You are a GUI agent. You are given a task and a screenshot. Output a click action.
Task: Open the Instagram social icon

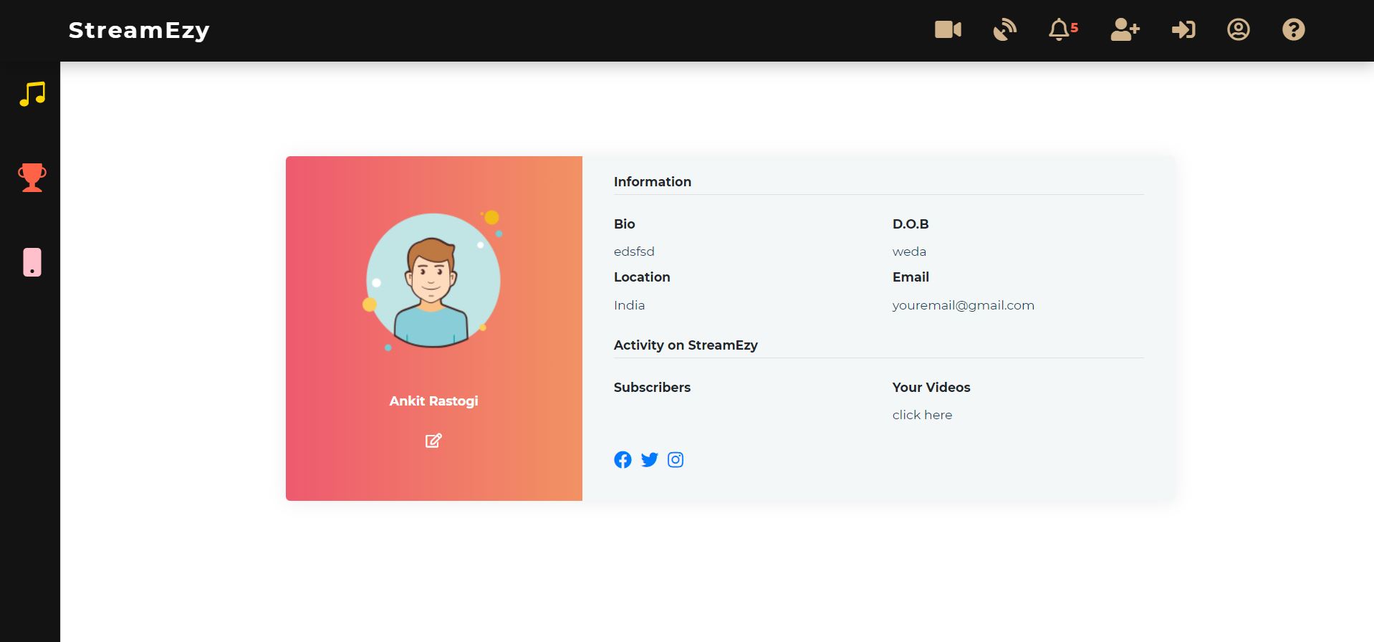tap(676, 460)
